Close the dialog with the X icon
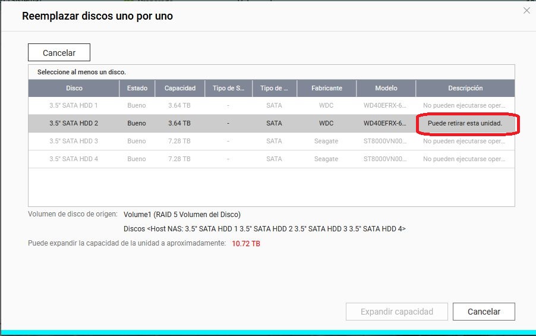The width and height of the screenshot is (536, 336). click(x=526, y=10)
